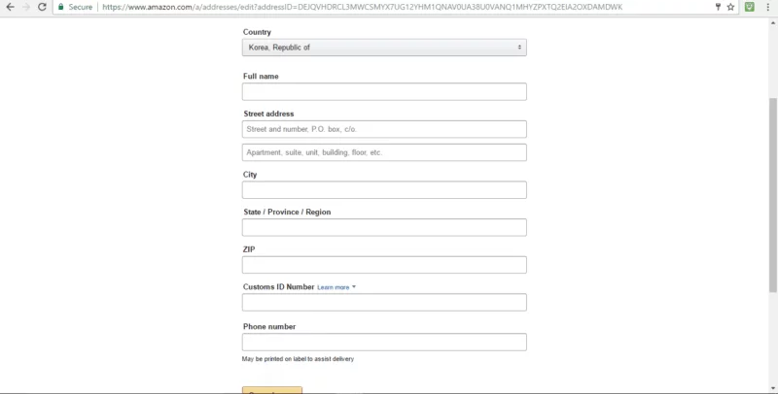Image resolution: width=778 pixels, height=394 pixels.
Task: Open the green extension icon
Action: pos(750,7)
